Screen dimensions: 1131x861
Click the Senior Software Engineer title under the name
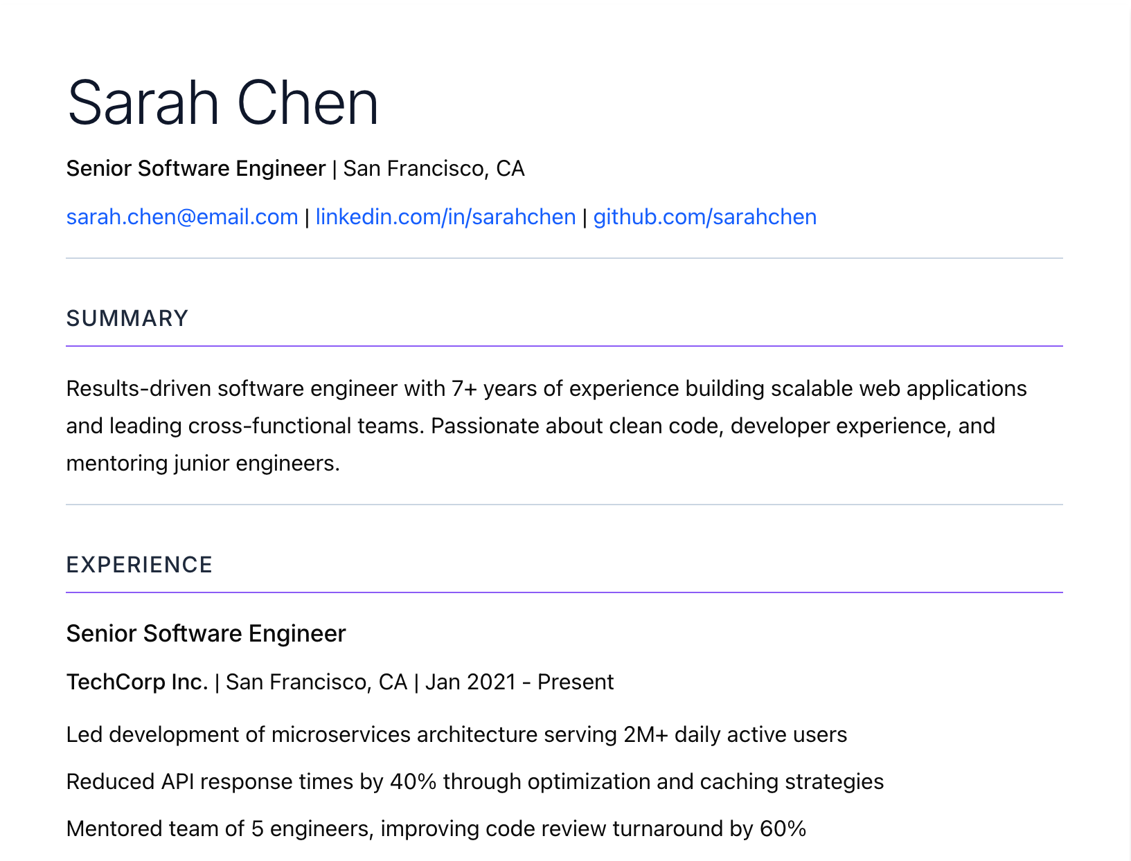pos(195,169)
